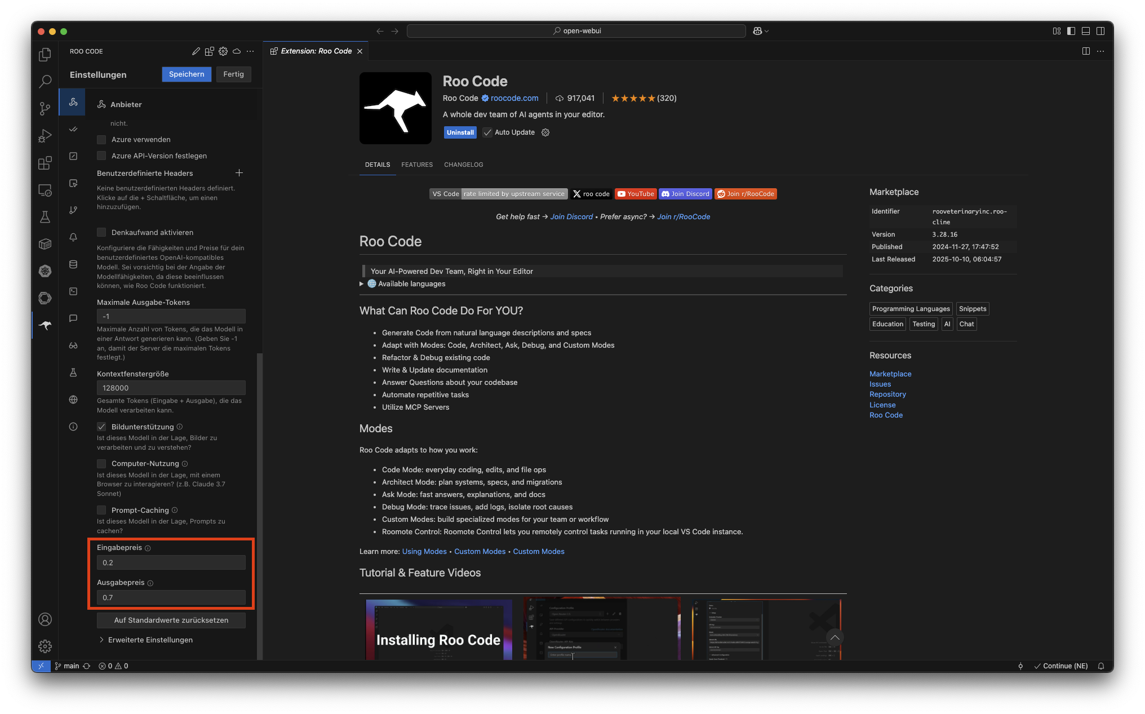Open Remote Explorer in activity bar

pos(45,190)
